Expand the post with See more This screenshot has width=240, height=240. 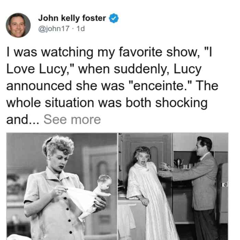[72, 120]
